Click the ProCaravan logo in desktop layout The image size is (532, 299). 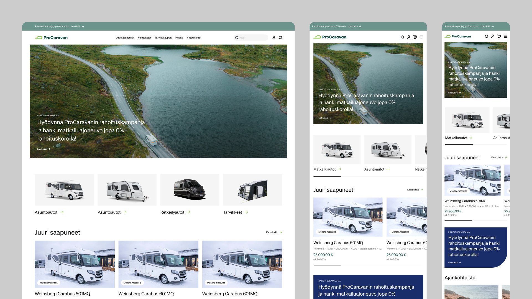[51, 38]
